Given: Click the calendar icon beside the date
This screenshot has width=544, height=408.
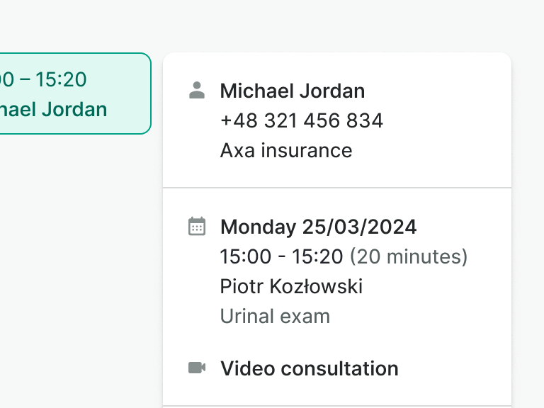Looking at the screenshot, I should (197, 226).
